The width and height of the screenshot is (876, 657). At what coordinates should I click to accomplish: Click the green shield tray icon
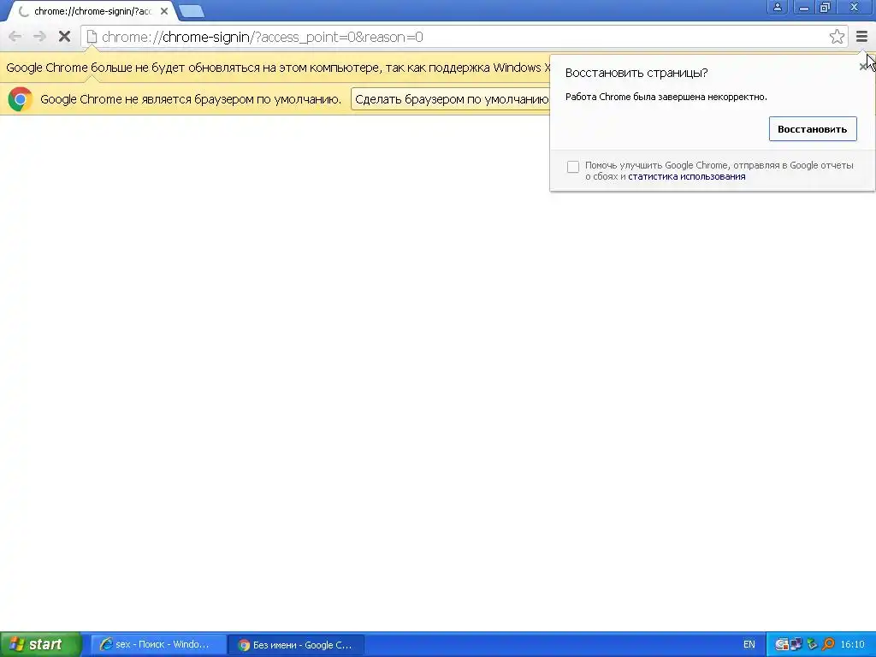812,645
